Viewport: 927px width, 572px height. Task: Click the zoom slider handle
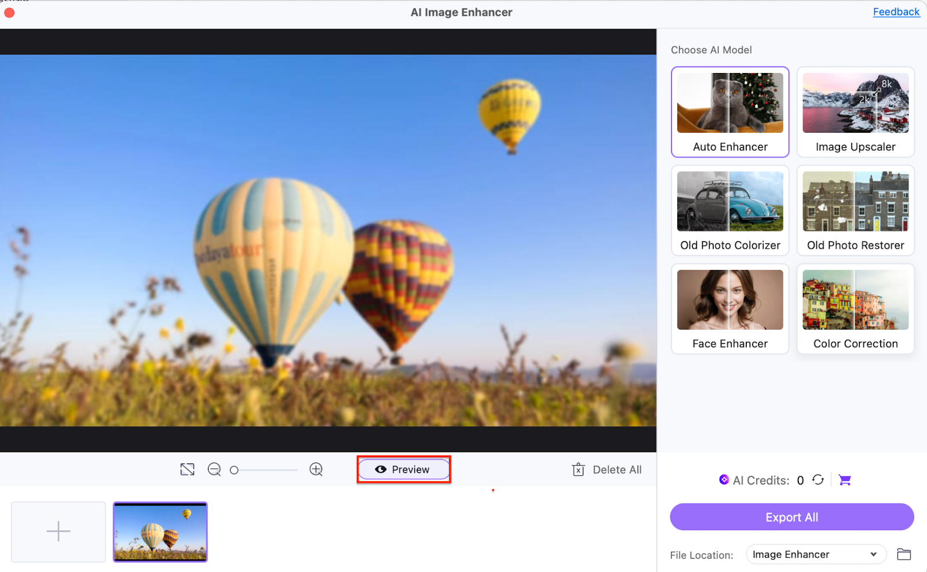(234, 470)
